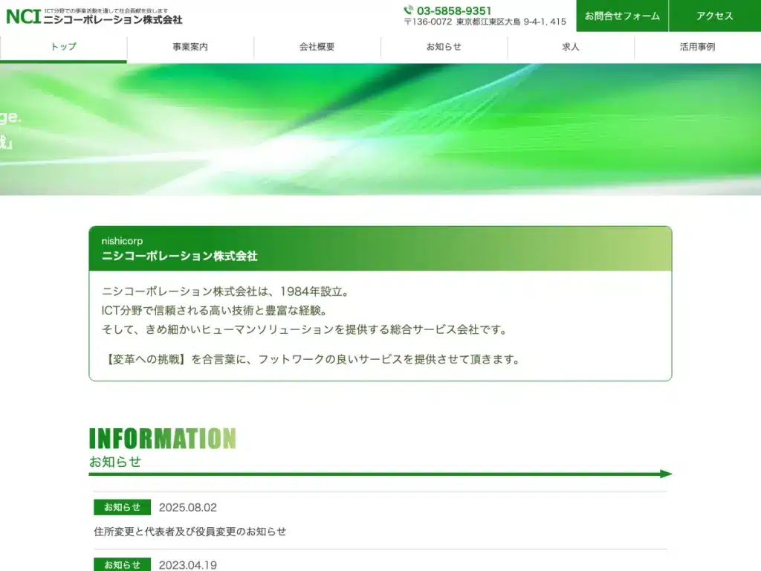761x571 pixels.
Task: Open the お知らせ navigation menu item
Action: [444, 47]
